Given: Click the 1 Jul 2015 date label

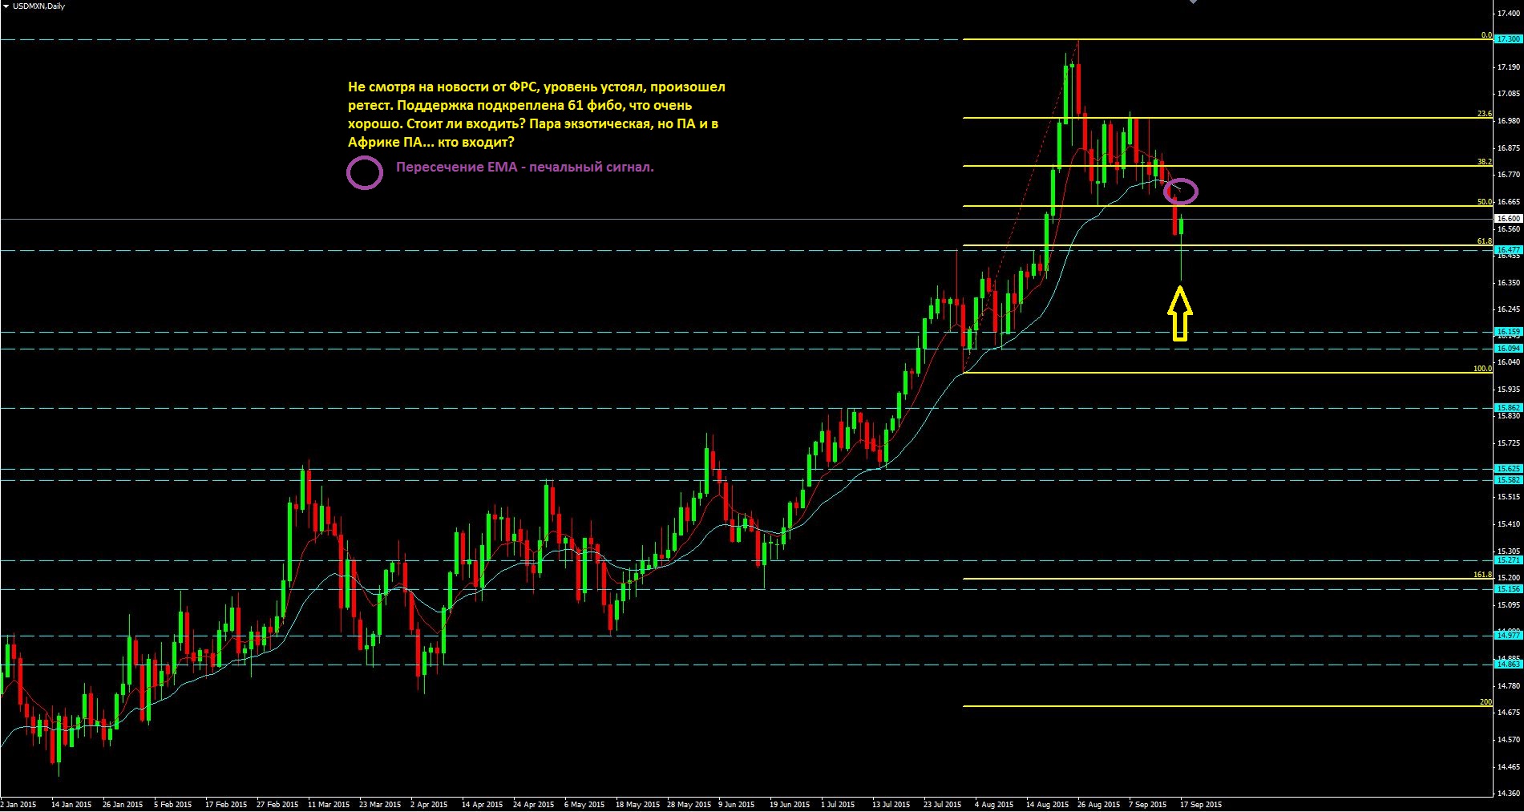Looking at the screenshot, I should pyautogui.click(x=839, y=804).
